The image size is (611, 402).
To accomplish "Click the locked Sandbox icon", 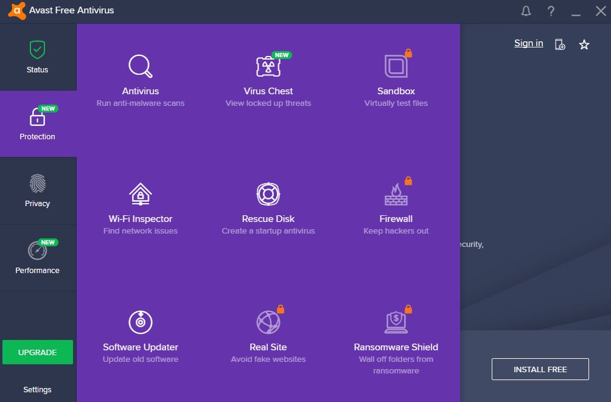I will [x=396, y=66].
